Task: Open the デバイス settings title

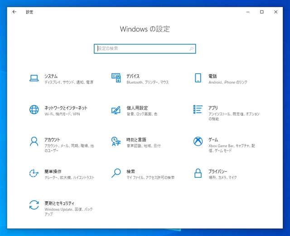Action: point(133,76)
